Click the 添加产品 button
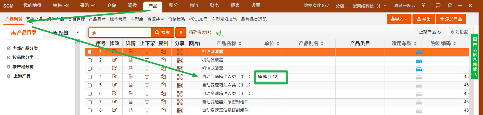This screenshot has height=115, width=483. [x=451, y=19]
